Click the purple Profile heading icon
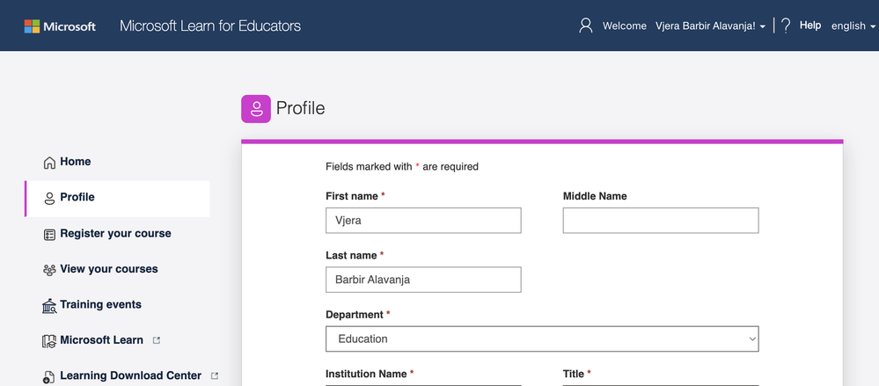The image size is (879, 386). click(256, 108)
